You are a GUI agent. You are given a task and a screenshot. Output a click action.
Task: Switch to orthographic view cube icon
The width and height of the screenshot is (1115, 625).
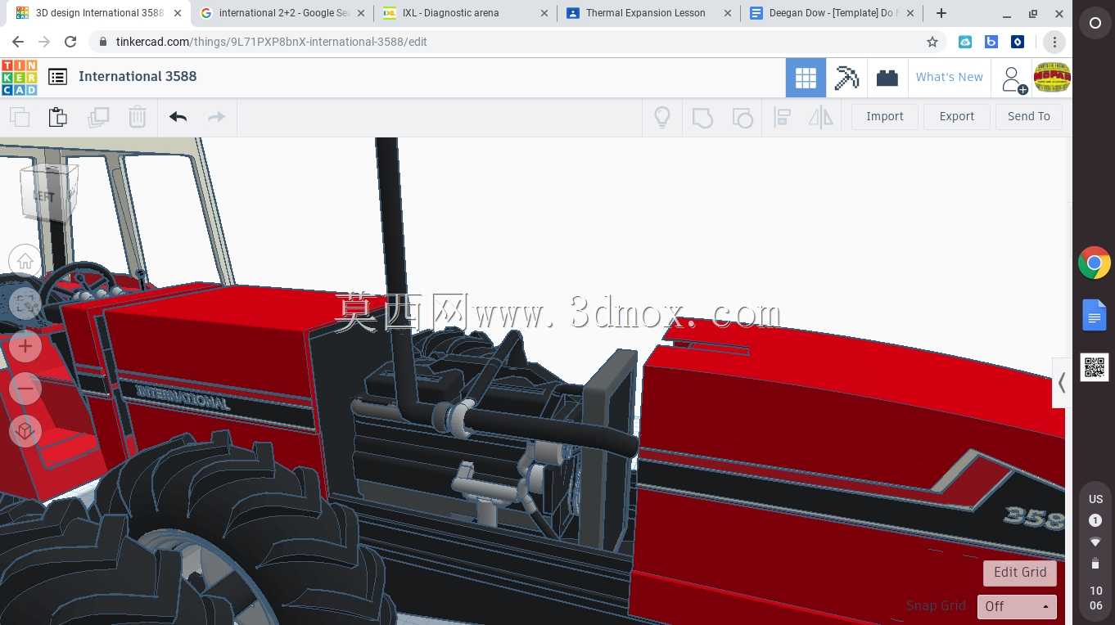pos(25,430)
